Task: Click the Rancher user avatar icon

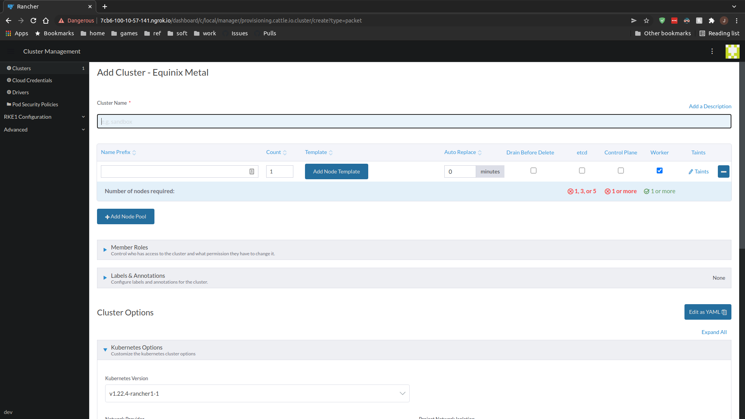Action: [733, 51]
